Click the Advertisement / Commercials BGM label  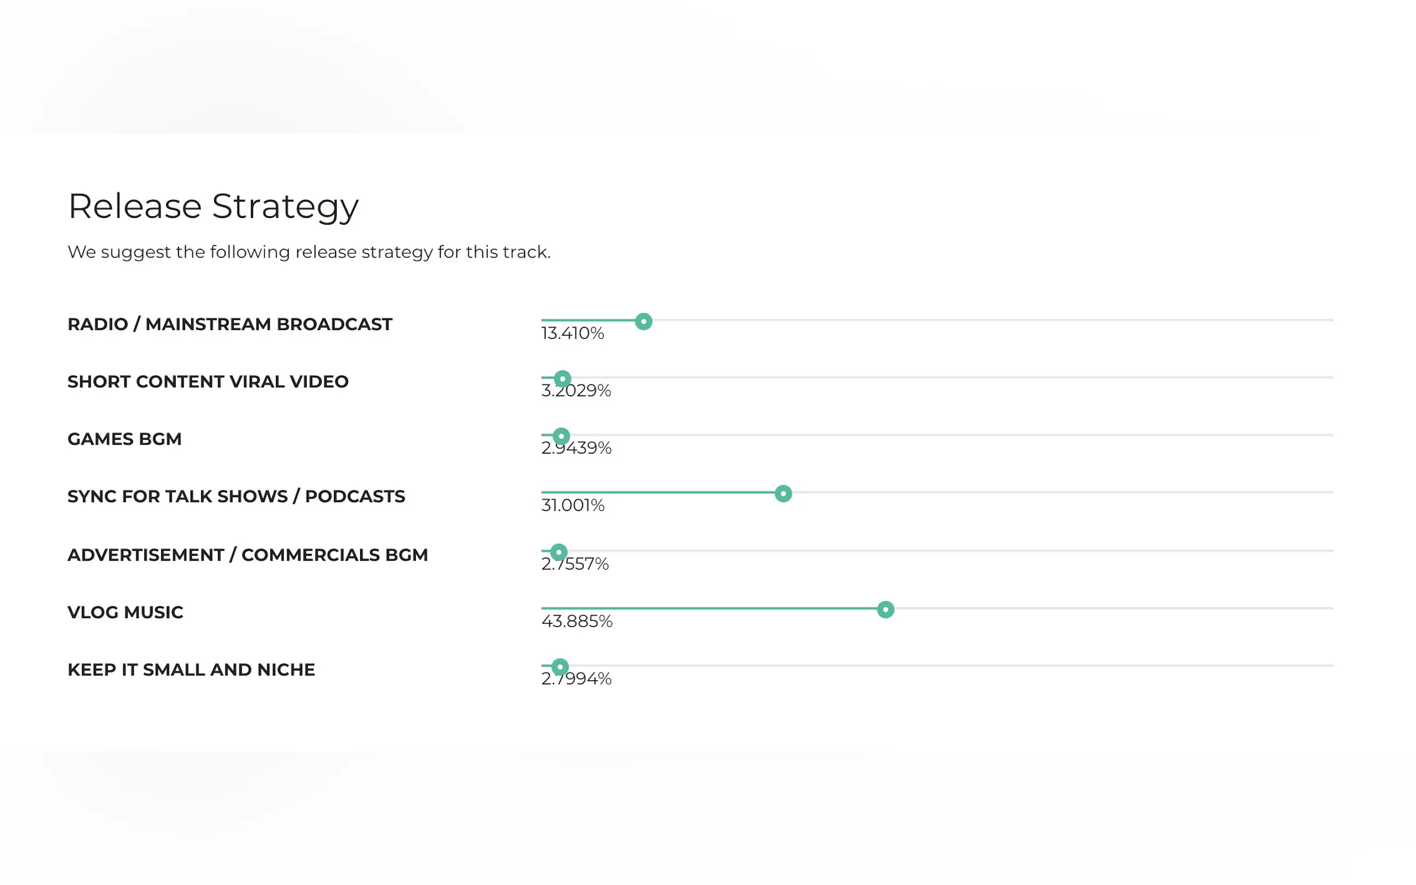point(248,555)
